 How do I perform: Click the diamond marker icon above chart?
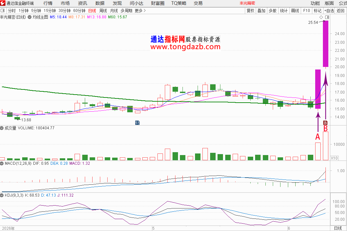(x=321, y=17)
